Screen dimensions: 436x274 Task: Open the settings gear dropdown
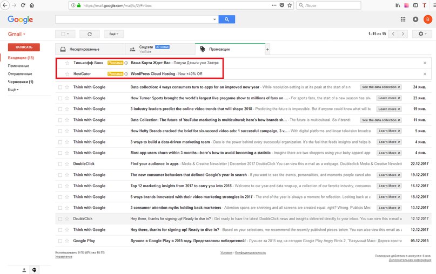coord(422,34)
